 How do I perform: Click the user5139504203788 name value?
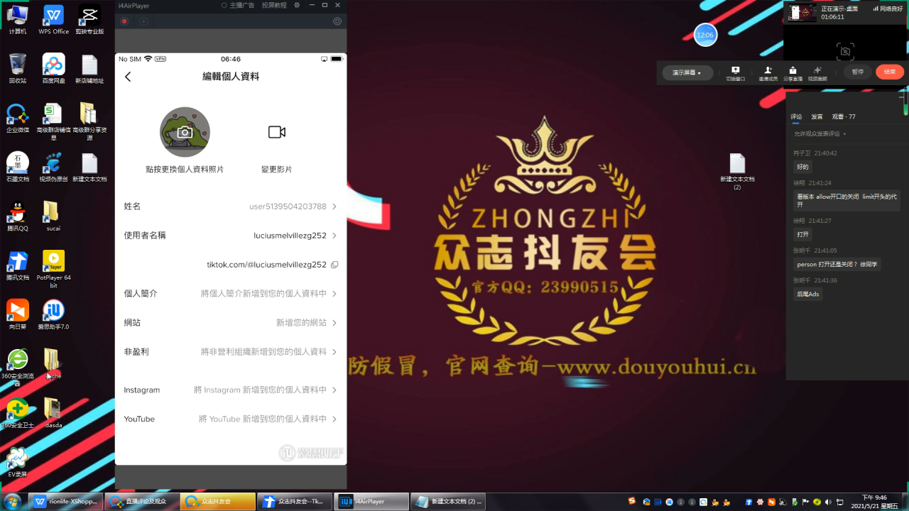coord(288,207)
